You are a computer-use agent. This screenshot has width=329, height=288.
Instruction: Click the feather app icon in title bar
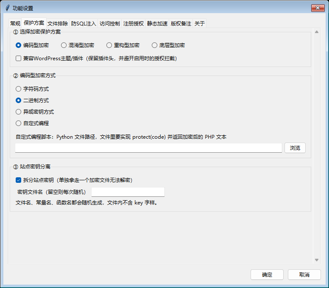point(8,8)
